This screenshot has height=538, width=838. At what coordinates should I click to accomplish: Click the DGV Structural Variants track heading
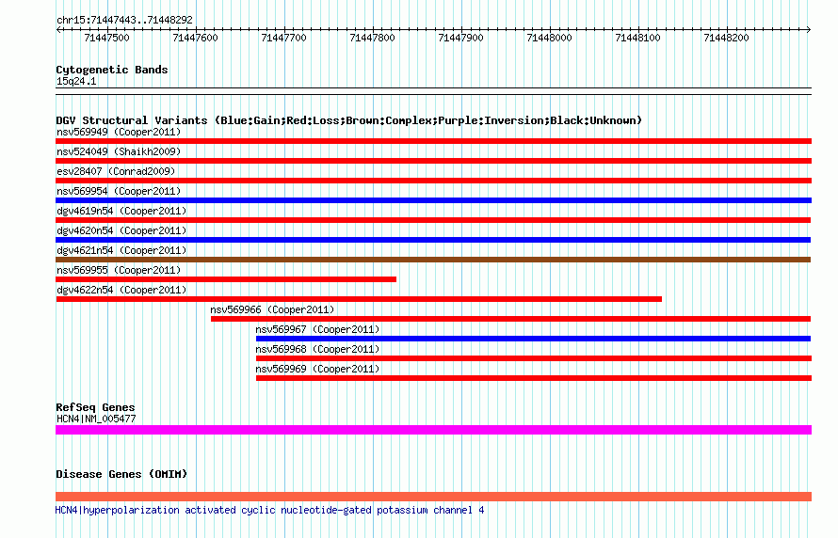tap(349, 120)
